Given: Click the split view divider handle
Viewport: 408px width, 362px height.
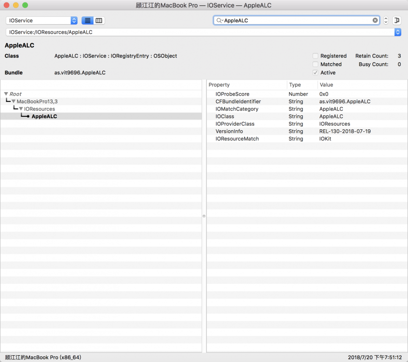Looking at the screenshot, I should (x=204, y=216).
